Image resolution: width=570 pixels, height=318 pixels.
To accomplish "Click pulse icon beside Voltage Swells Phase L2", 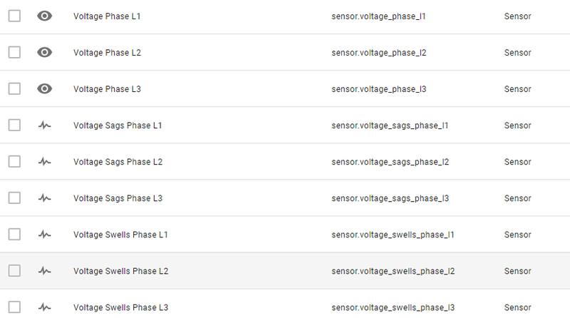I will pyautogui.click(x=45, y=270).
